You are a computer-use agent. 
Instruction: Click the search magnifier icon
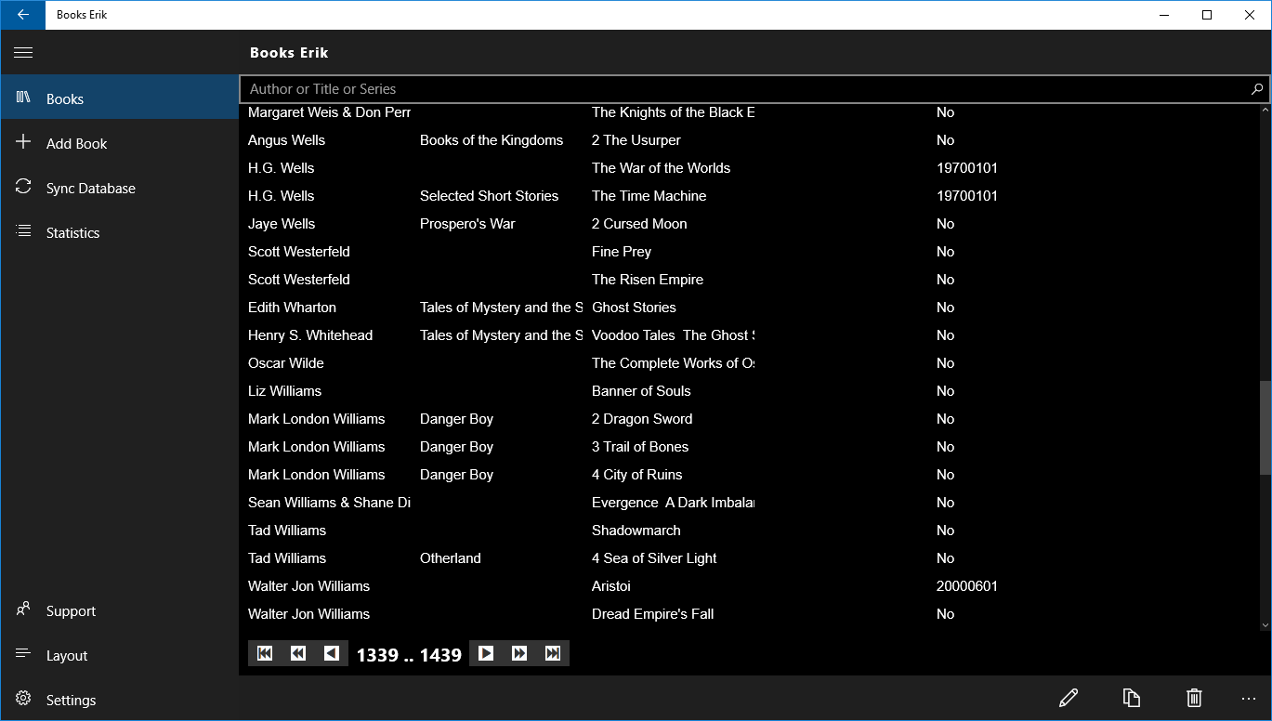(1257, 89)
